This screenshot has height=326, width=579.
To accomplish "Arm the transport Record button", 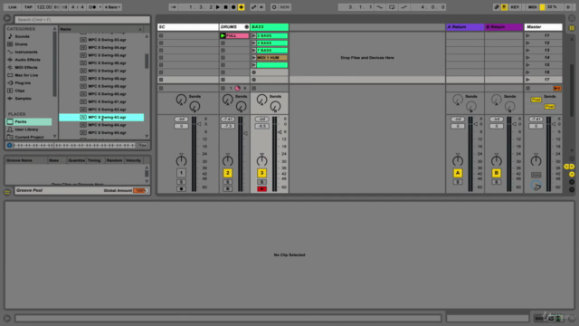I will click(x=233, y=7).
